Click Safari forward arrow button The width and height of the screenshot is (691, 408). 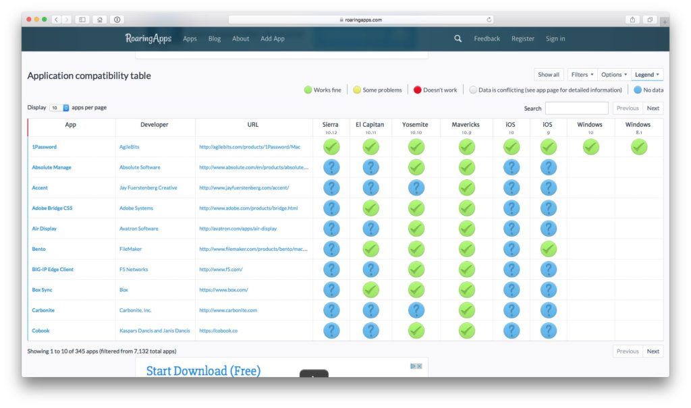[67, 20]
